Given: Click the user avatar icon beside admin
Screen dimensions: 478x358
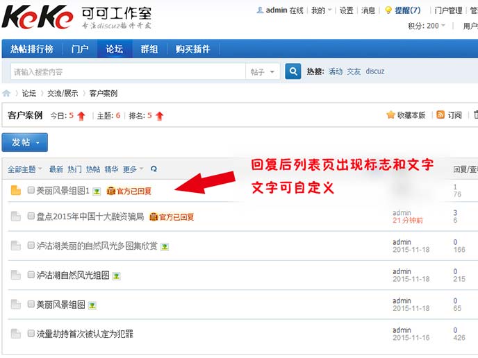Looking at the screenshot, I should (x=260, y=10).
